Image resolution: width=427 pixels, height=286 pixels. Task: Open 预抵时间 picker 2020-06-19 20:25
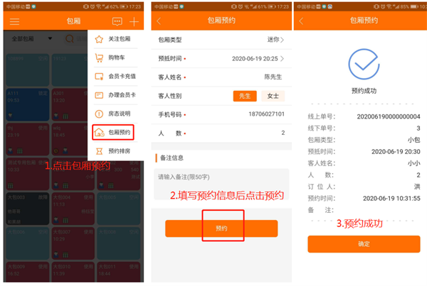(221, 59)
